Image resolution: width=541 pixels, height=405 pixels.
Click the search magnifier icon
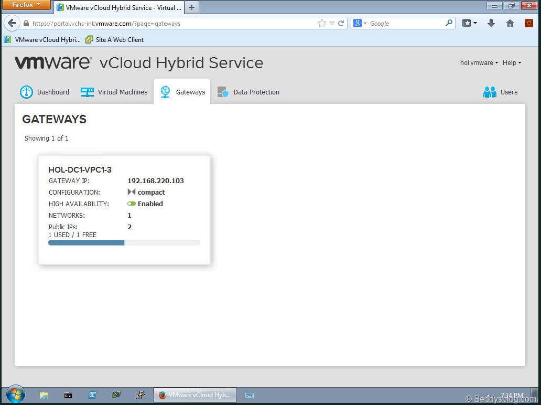tap(449, 23)
